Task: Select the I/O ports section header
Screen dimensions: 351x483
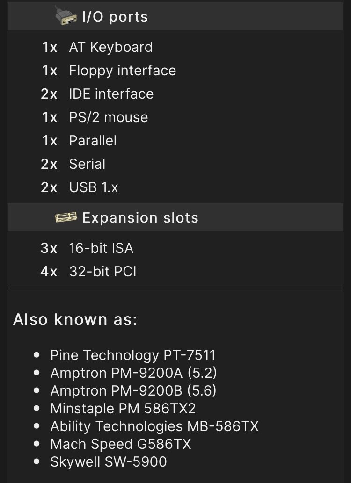Action: point(115,17)
